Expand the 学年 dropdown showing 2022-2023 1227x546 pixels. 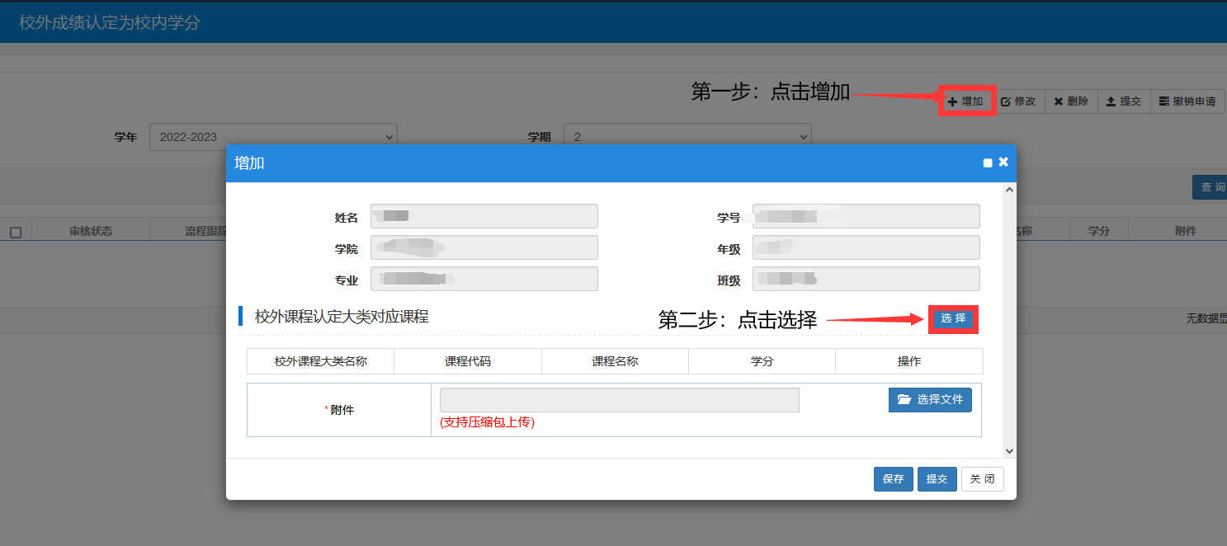273,137
